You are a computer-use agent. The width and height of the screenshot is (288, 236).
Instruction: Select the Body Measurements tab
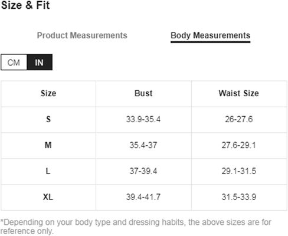pos(210,36)
